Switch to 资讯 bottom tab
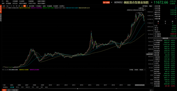Viewport: 177px width, 91px height. tap(4, 90)
